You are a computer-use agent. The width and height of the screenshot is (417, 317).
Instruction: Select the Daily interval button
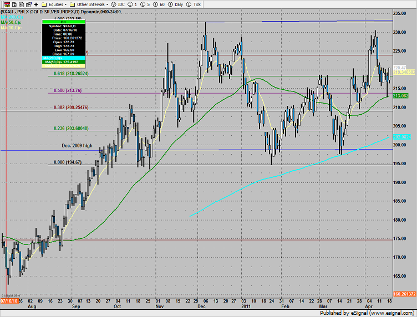coord(176,4)
